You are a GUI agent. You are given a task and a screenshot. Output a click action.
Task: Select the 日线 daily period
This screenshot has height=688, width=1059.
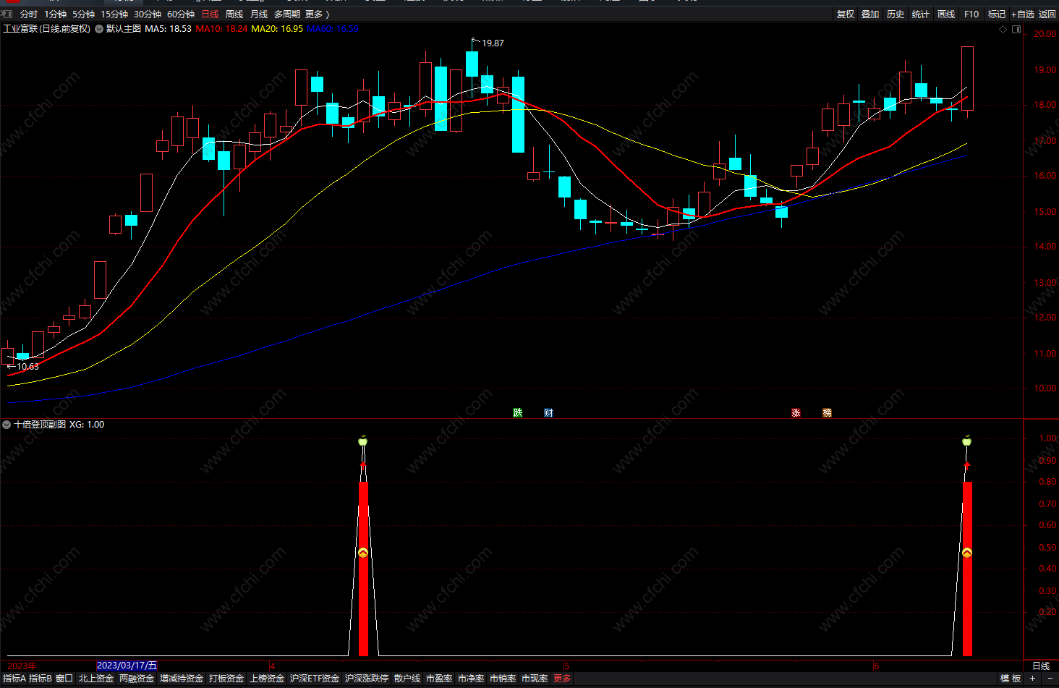coord(210,14)
